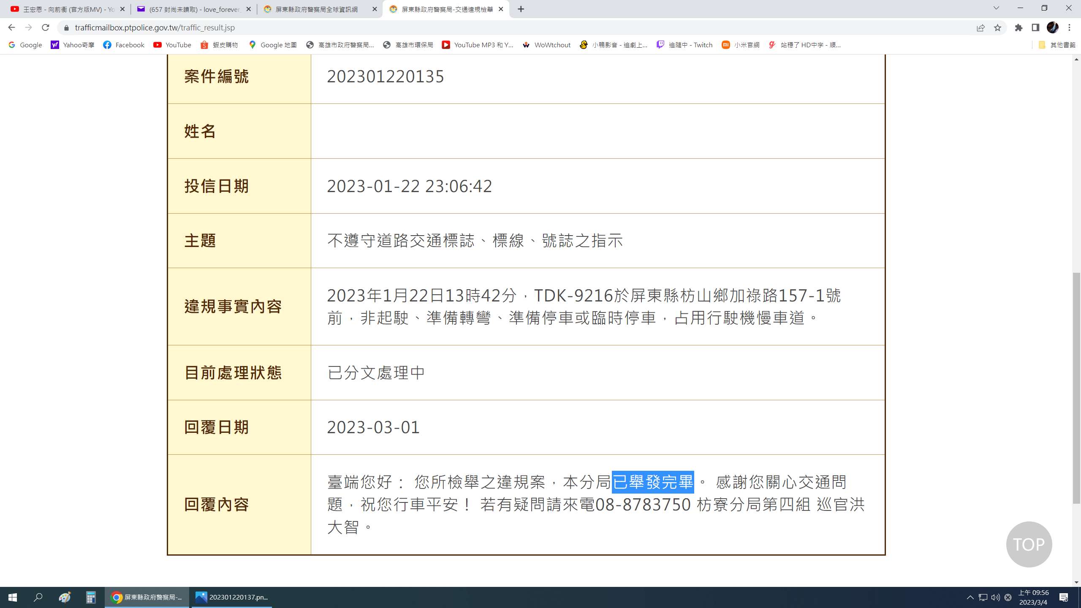This screenshot has width=1081, height=608.
Task: Open the Facebook bookmark
Action: (124, 45)
